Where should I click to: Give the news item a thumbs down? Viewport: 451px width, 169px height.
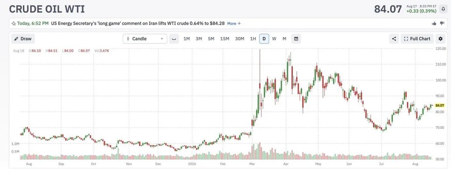pyautogui.click(x=442, y=24)
